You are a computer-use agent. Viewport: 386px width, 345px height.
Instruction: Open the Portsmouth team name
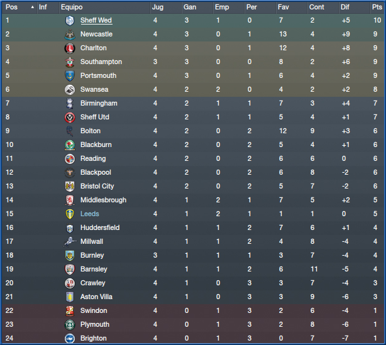(99, 75)
